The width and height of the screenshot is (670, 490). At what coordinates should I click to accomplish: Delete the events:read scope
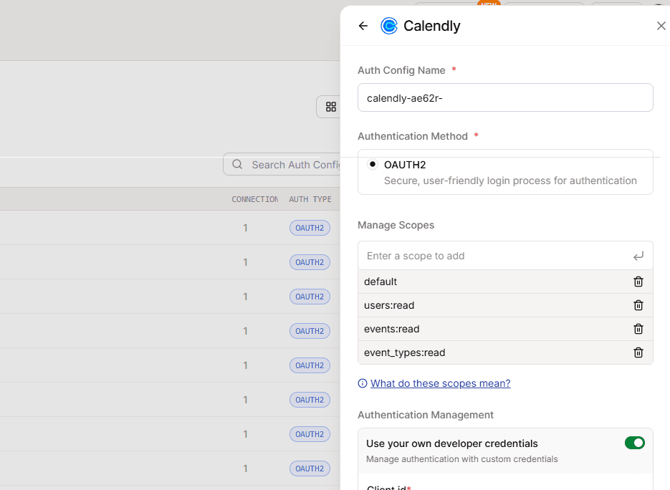[x=638, y=329]
